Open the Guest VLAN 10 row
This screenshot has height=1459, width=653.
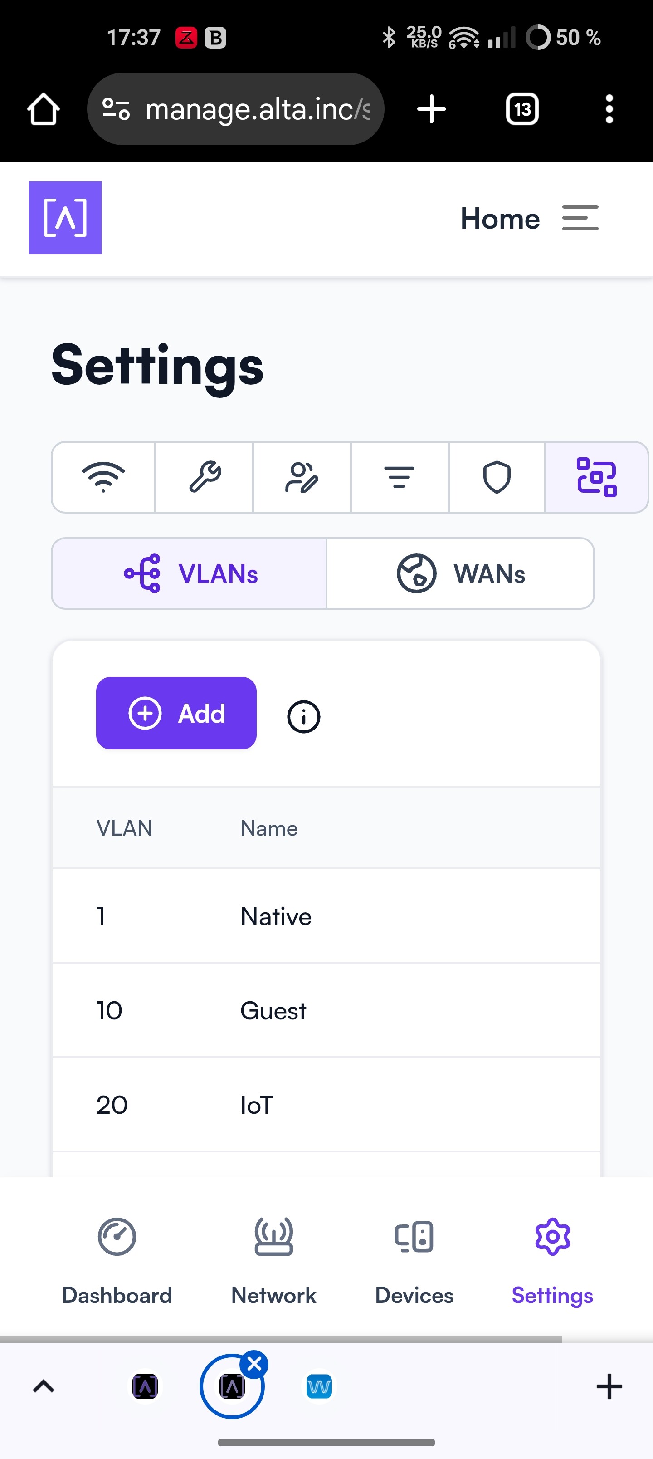326,1010
